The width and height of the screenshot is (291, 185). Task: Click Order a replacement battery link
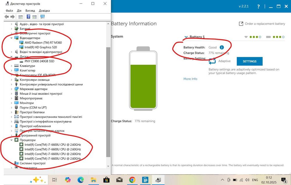coord(262,24)
